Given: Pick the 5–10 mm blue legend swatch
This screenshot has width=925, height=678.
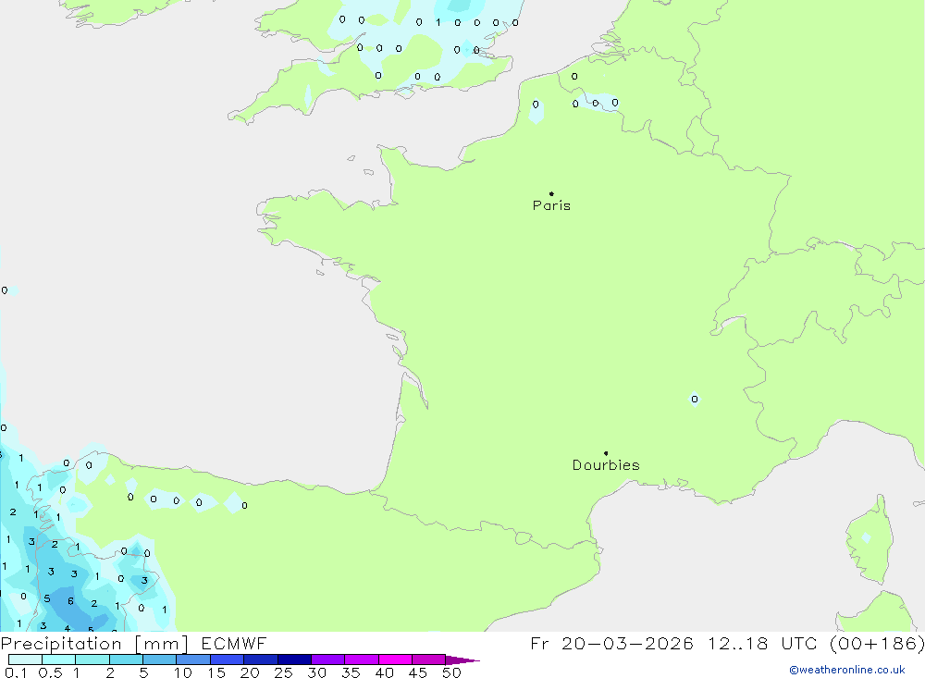Looking at the screenshot, I should coord(159,660).
